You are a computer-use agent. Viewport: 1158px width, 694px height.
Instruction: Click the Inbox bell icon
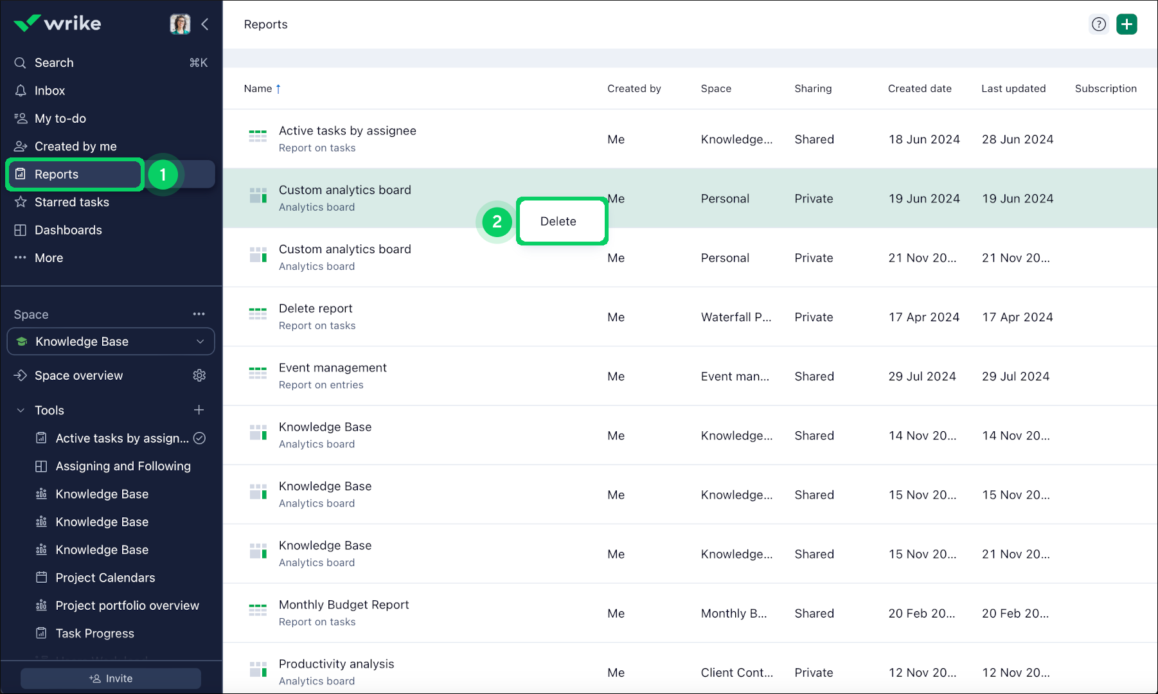(21, 91)
